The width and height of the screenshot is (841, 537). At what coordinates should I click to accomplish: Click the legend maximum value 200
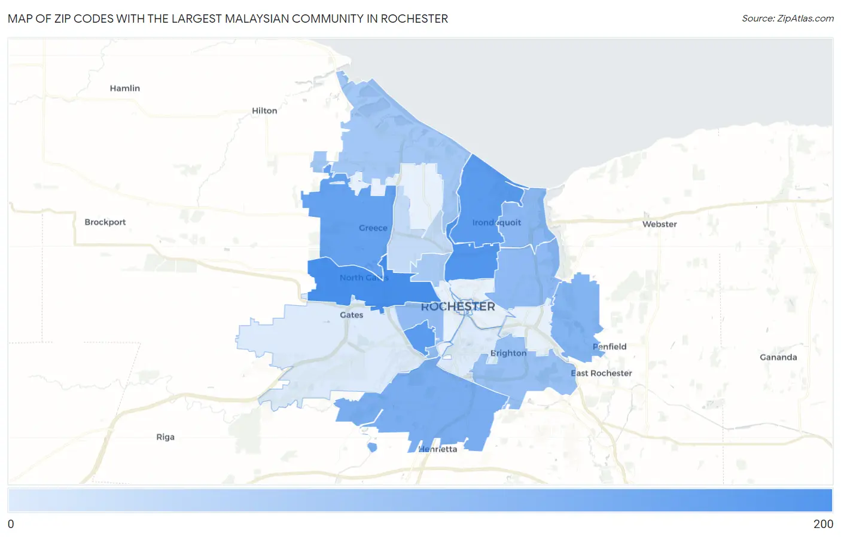click(823, 524)
